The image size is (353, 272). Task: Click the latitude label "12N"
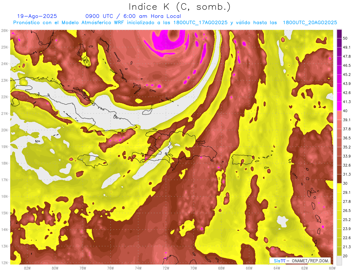pos(4,263)
